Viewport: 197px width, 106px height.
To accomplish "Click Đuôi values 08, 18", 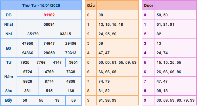I will 162,91.
